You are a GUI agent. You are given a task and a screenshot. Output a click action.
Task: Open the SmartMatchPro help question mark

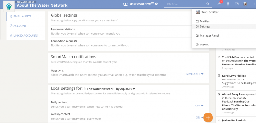156,4
